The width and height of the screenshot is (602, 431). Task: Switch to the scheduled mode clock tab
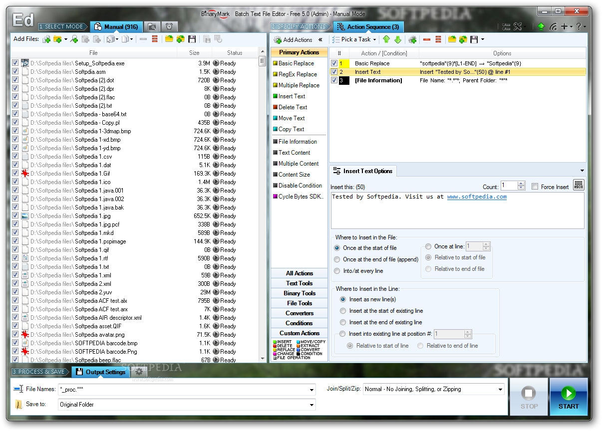[x=170, y=26]
